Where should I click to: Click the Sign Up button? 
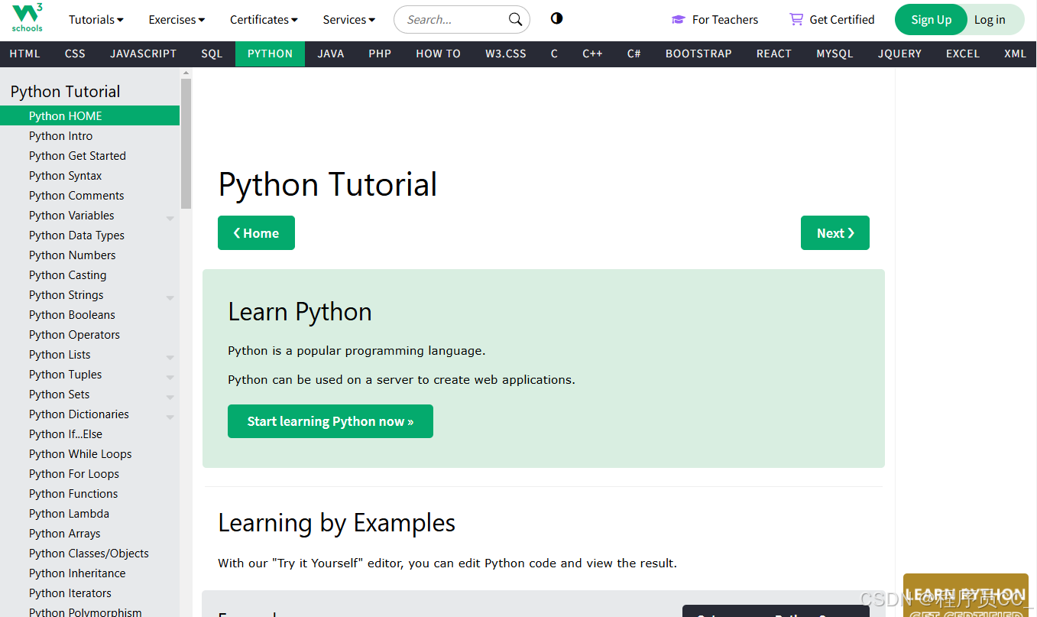pos(931,20)
